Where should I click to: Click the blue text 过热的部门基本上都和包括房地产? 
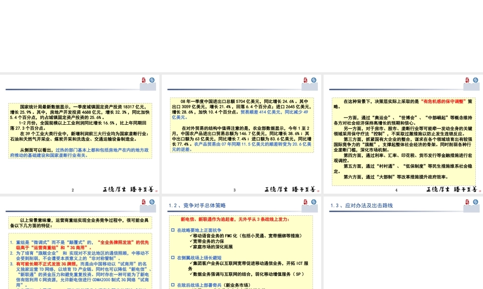80,153
